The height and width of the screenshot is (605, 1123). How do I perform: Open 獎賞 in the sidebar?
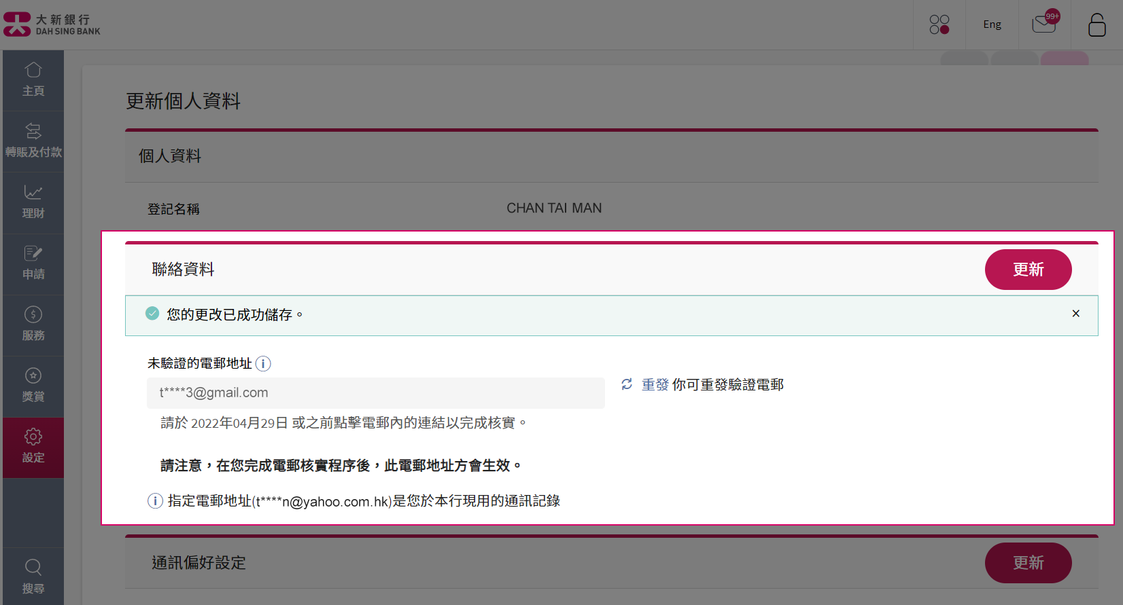click(x=33, y=386)
